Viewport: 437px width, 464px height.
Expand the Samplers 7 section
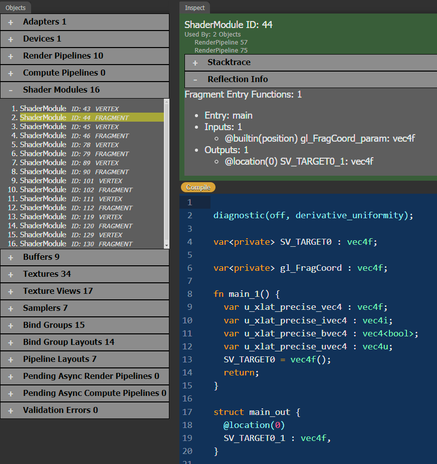pos(85,308)
